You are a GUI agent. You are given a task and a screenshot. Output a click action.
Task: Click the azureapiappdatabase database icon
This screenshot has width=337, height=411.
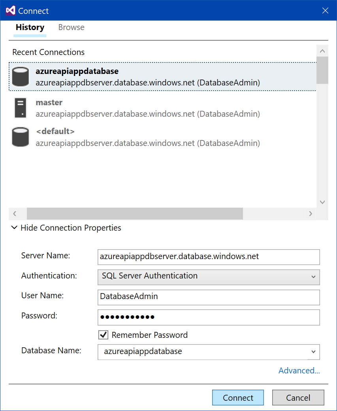[x=21, y=77]
